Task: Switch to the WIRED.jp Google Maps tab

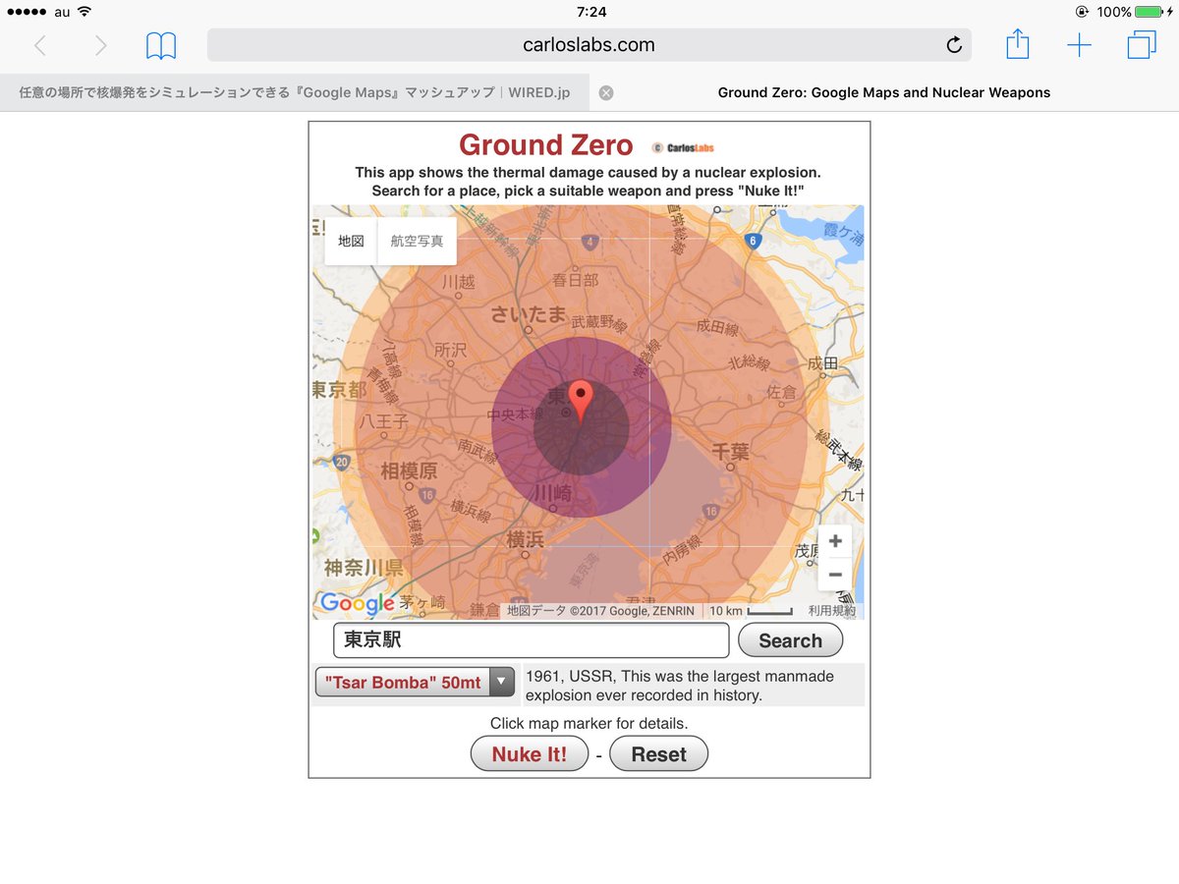Action: click(x=295, y=92)
